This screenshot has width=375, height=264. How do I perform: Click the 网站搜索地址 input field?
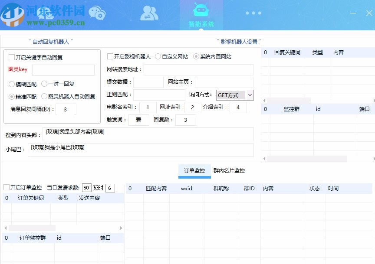coord(198,69)
